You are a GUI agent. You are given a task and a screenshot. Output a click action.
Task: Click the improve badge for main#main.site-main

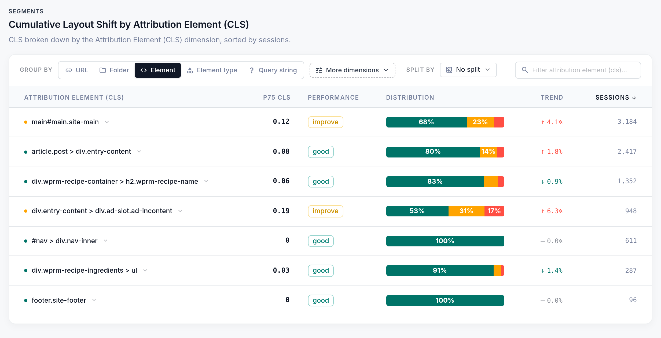[x=325, y=122]
